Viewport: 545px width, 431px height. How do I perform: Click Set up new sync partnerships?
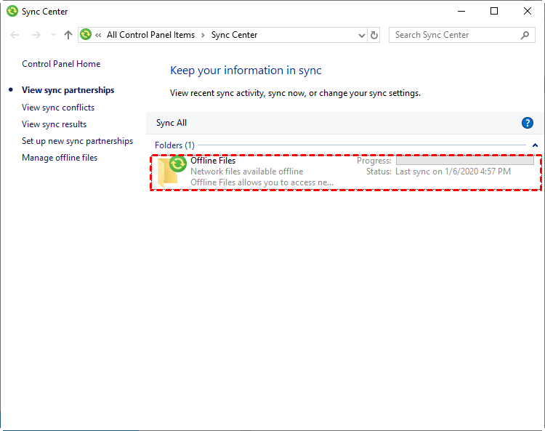[77, 141]
